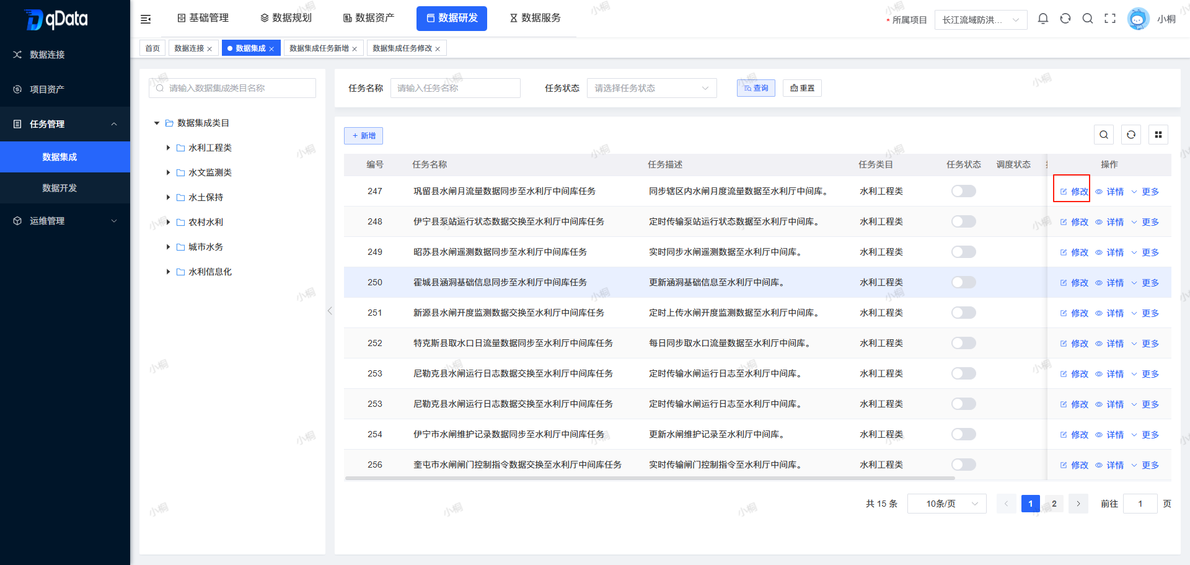Viewport: 1190px width, 565px height.
Task: Go to page 2
Action: (1054, 504)
